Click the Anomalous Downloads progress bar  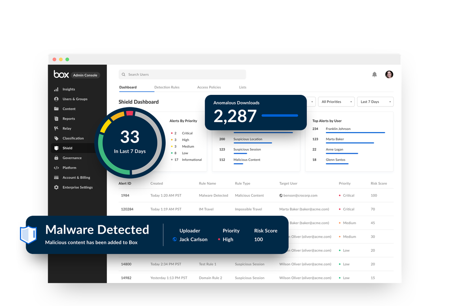(279, 116)
